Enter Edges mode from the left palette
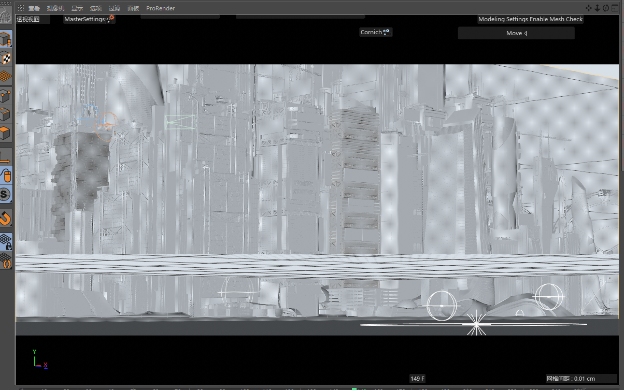The width and height of the screenshot is (624, 390). pyautogui.click(x=6, y=114)
